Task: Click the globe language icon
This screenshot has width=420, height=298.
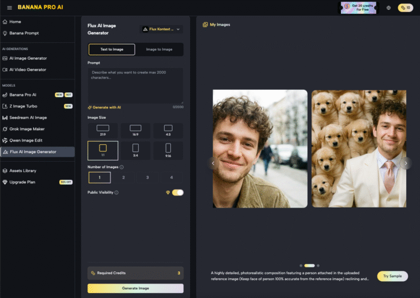Action: [x=388, y=8]
